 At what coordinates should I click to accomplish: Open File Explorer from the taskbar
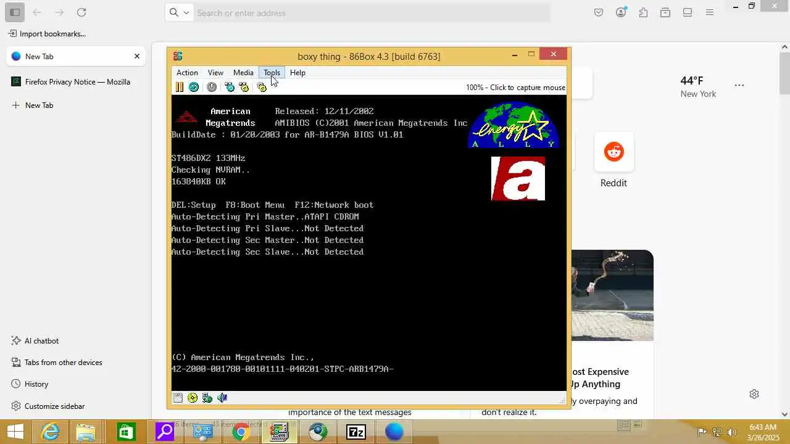(87, 432)
